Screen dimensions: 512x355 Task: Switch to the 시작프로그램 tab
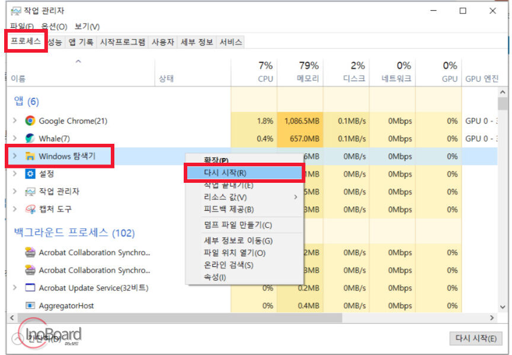[123, 42]
